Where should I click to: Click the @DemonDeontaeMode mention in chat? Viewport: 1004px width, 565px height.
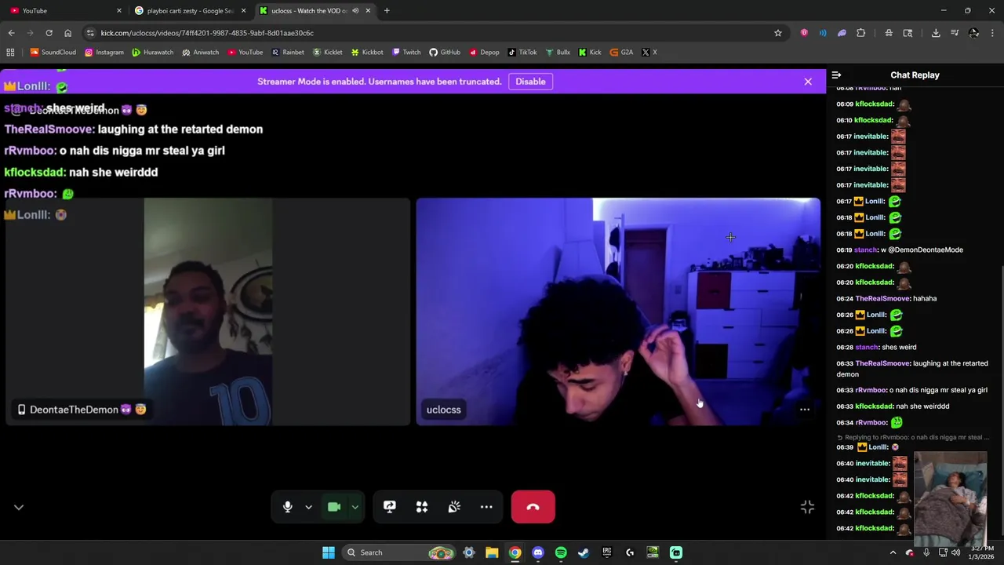pos(926,250)
